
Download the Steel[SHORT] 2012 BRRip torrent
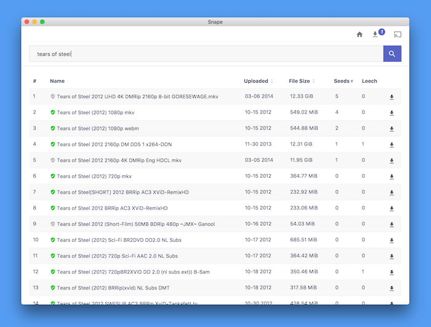392,192
